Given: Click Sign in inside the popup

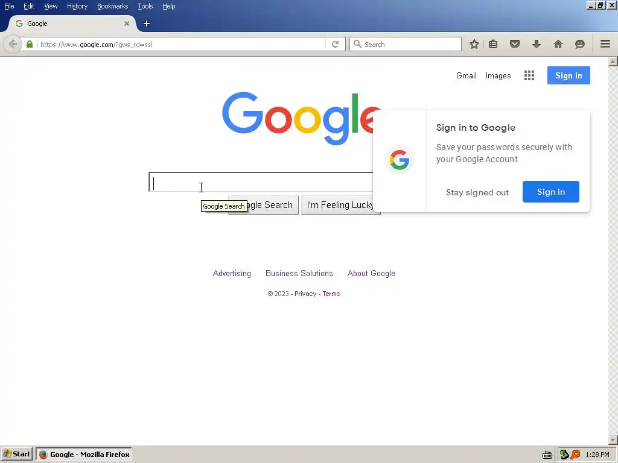Looking at the screenshot, I should pyautogui.click(x=550, y=192).
